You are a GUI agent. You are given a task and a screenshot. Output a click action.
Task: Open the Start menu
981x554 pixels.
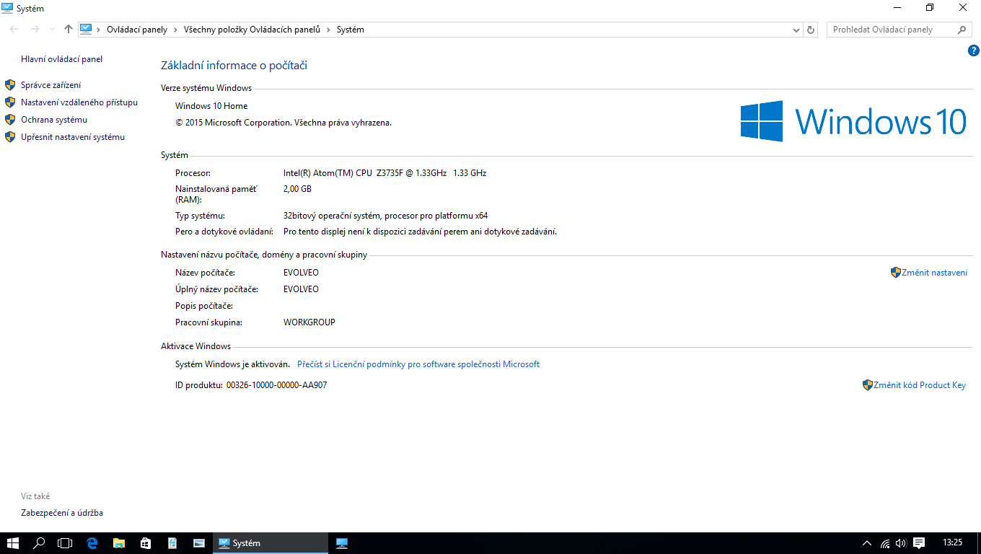13,543
